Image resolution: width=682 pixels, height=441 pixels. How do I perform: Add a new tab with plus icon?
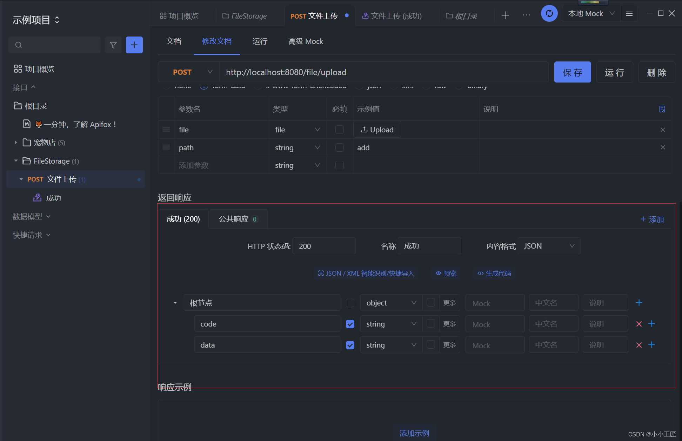[x=505, y=15]
